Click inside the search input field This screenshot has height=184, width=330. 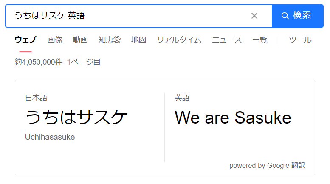tap(127, 16)
